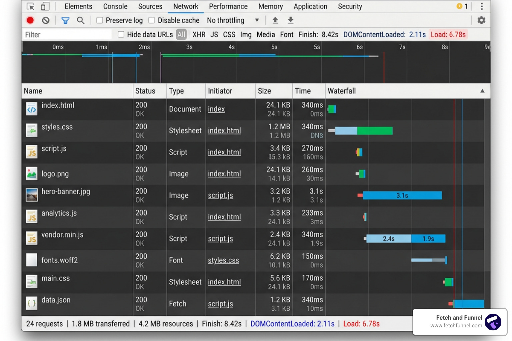The width and height of the screenshot is (512, 341).
Task: Open search with the magnifier icon
Action: 81,21
